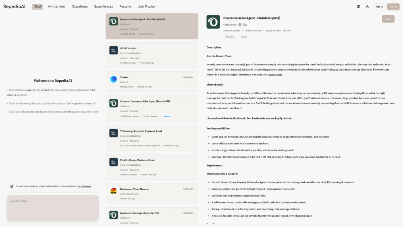This screenshot has width=403, height=227.
Task: Click the Love's logo on Restaurant Team Member
Action: [113, 190]
